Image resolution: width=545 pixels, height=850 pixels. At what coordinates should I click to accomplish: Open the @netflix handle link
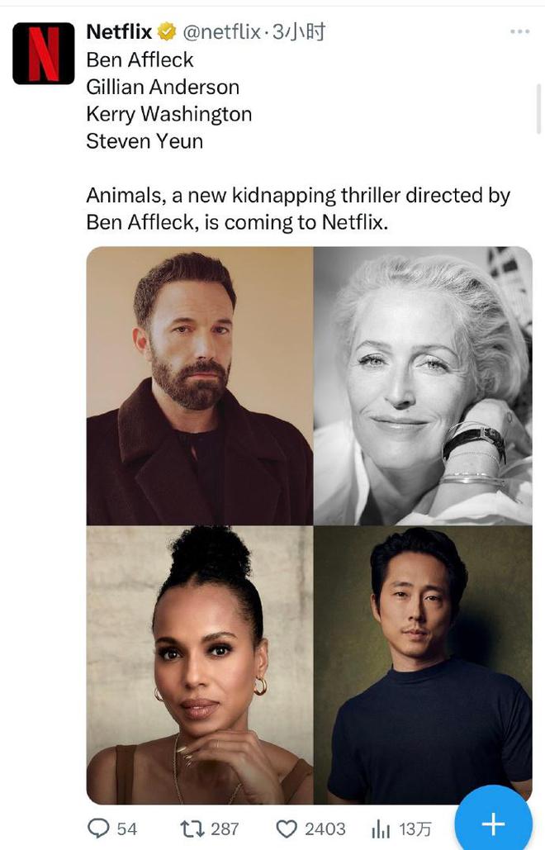pos(221,32)
